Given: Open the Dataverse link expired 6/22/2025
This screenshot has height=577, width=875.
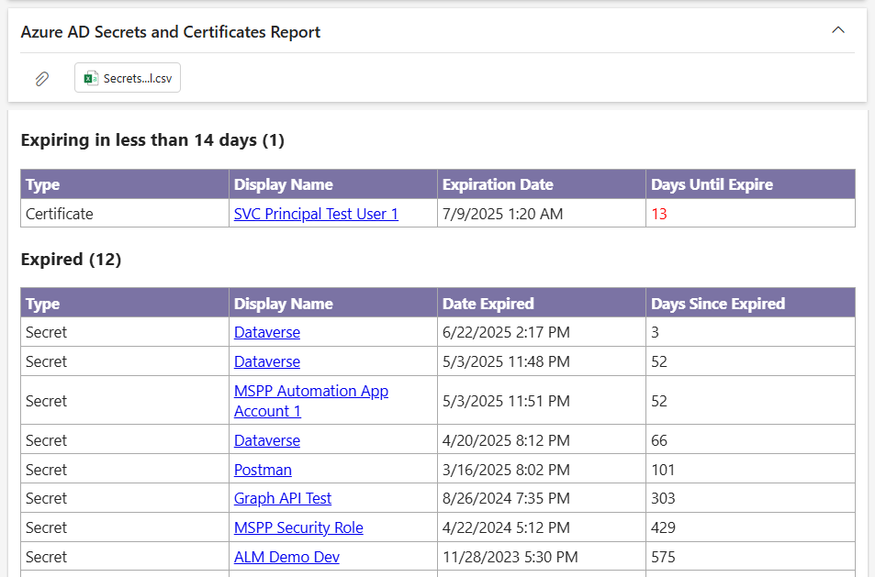Looking at the screenshot, I should [x=267, y=332].
